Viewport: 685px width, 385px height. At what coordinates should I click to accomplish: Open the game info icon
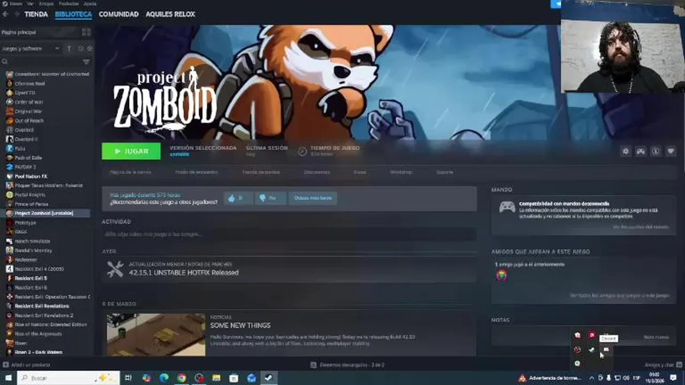point(656,151)
